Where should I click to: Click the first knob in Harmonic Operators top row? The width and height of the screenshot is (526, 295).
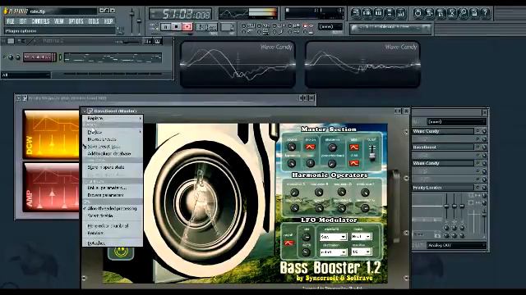coord(294,192)
